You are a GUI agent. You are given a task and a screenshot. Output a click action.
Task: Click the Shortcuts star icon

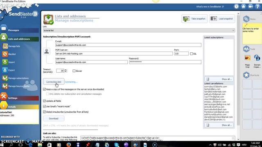coord(246,75)
